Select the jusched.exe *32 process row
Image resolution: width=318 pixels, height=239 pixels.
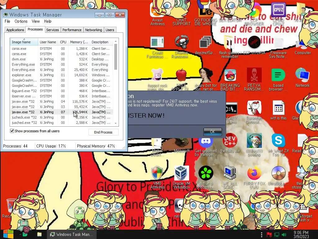tap(62, 123)
